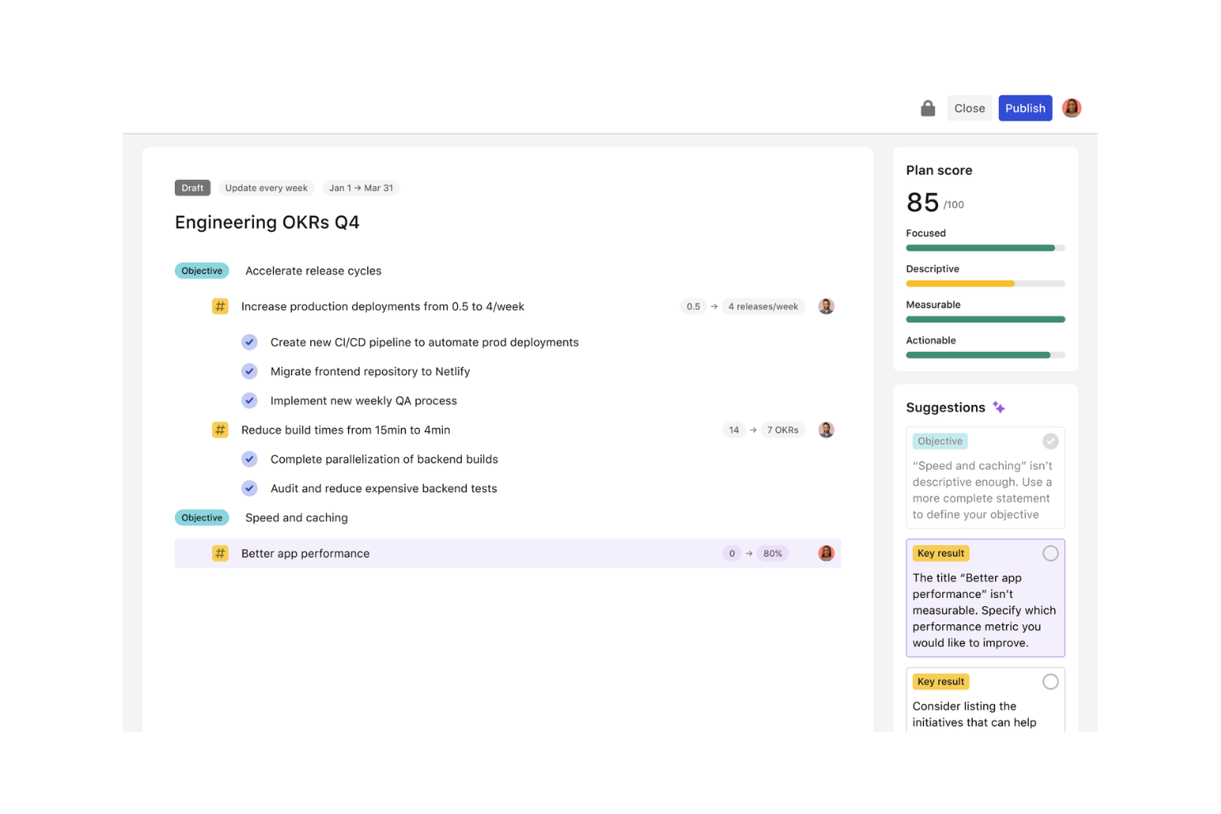Screen dimensions: 1221x814
Task: Click the Descriptive score progress bar
Action: [985, 283]
